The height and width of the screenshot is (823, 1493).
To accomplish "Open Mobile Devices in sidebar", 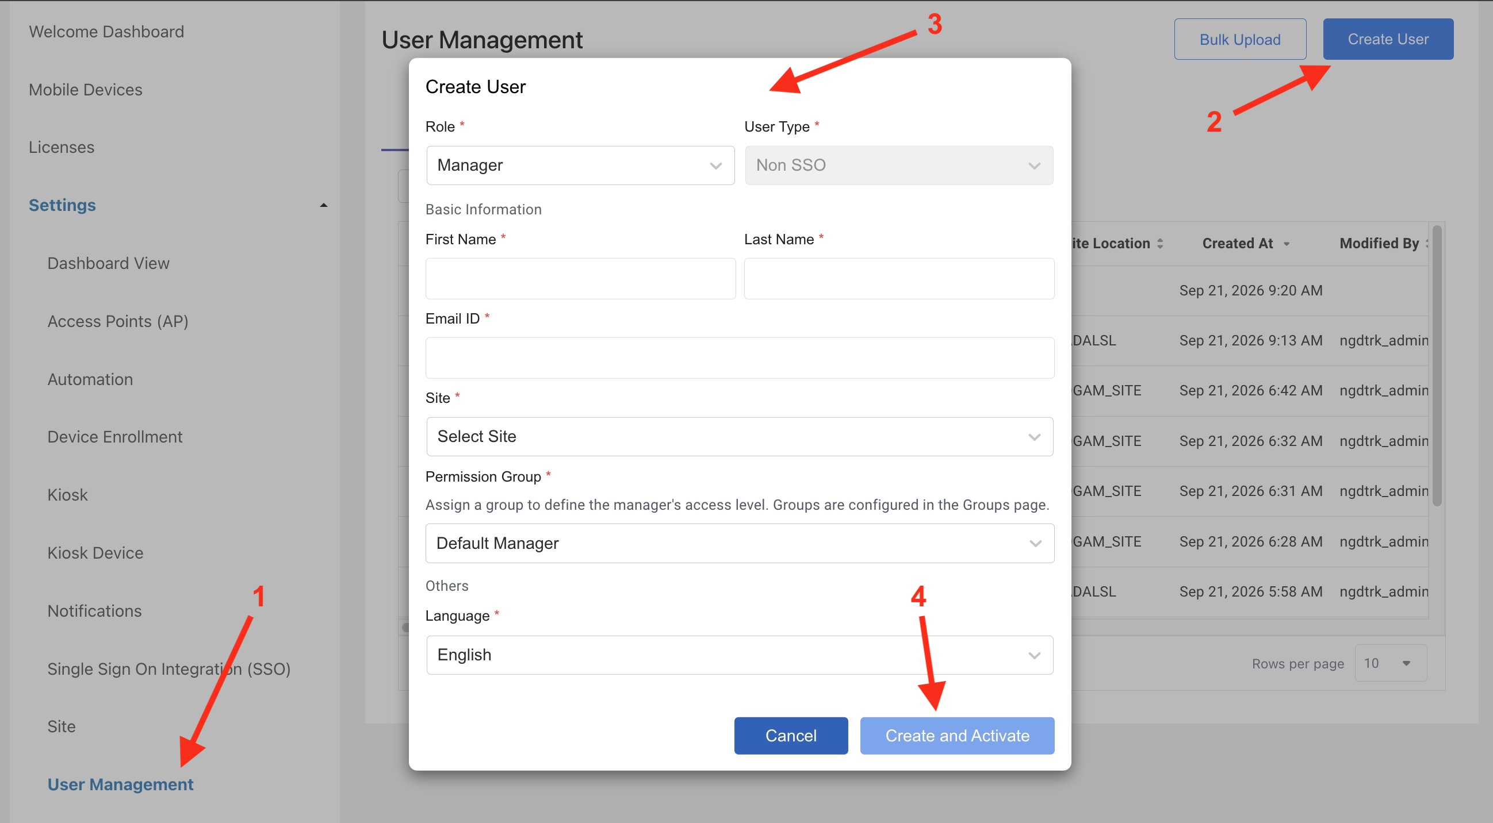I will coord(86,90).
